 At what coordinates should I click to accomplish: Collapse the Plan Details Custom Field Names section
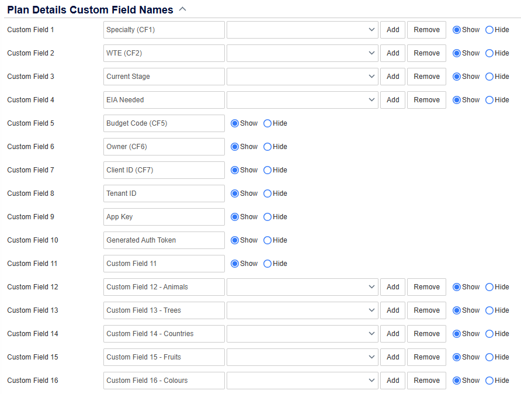point(182,9)
